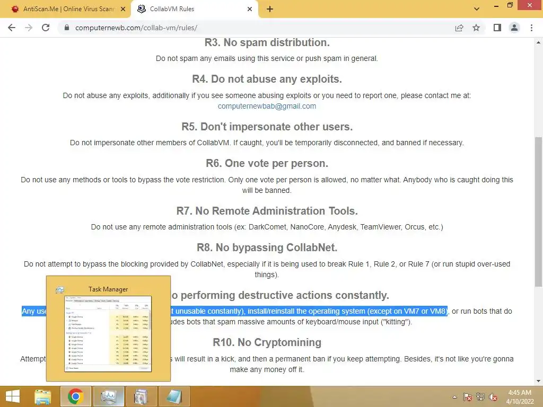Click R7. No Remote Administration Tools heading
The width and height of the screenshot is (543, 407).
[267, 211]
